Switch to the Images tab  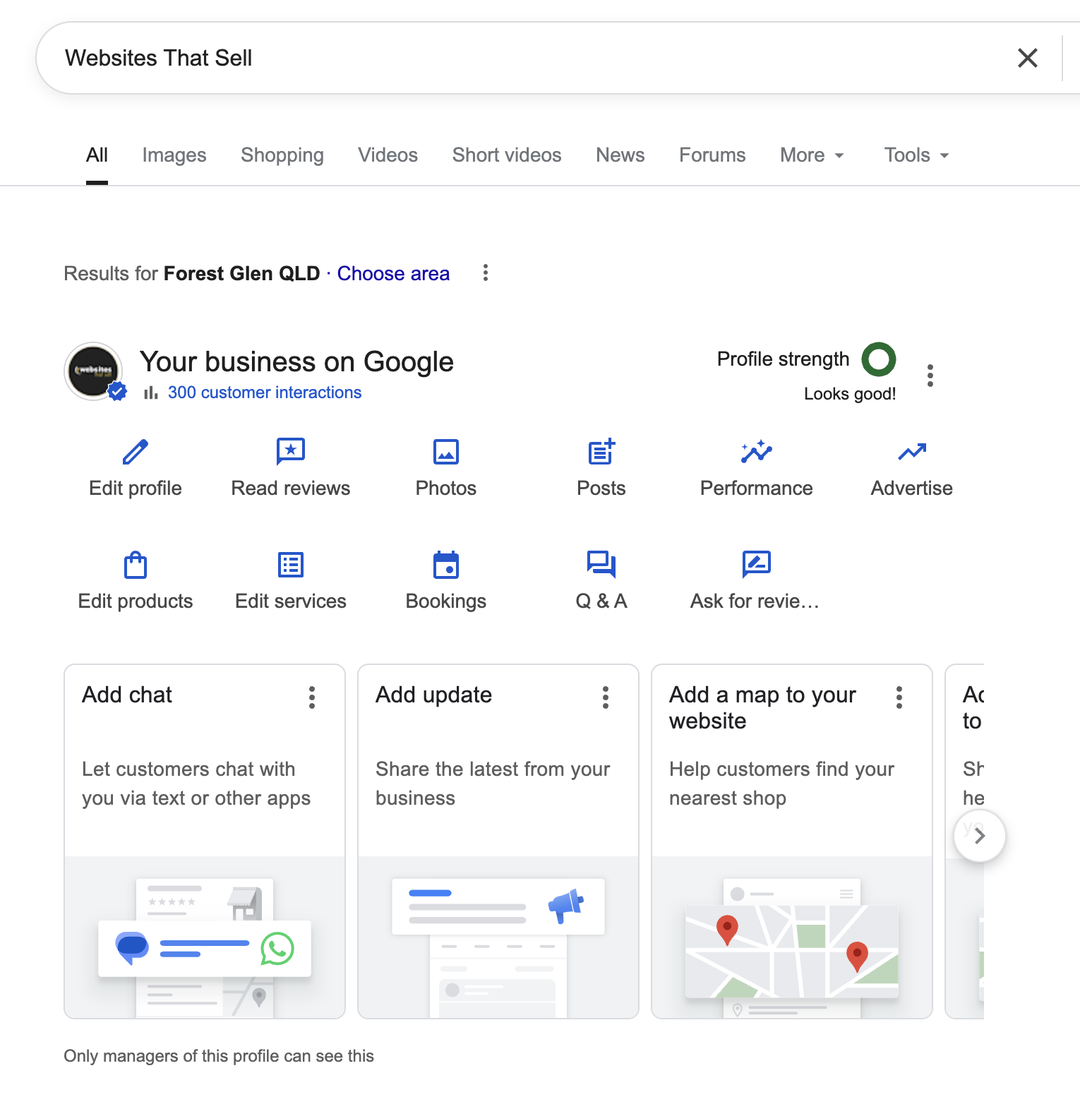174,155
